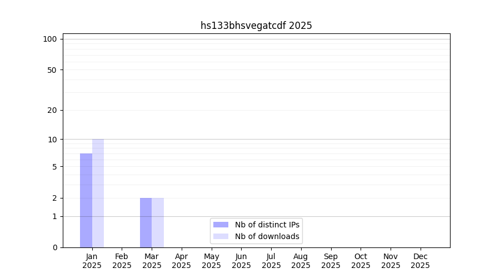The height and width of the screenshot is (278, 500).
Task: Click the Feb 2025 x-axis label
Action: click(x=122, y=261)
